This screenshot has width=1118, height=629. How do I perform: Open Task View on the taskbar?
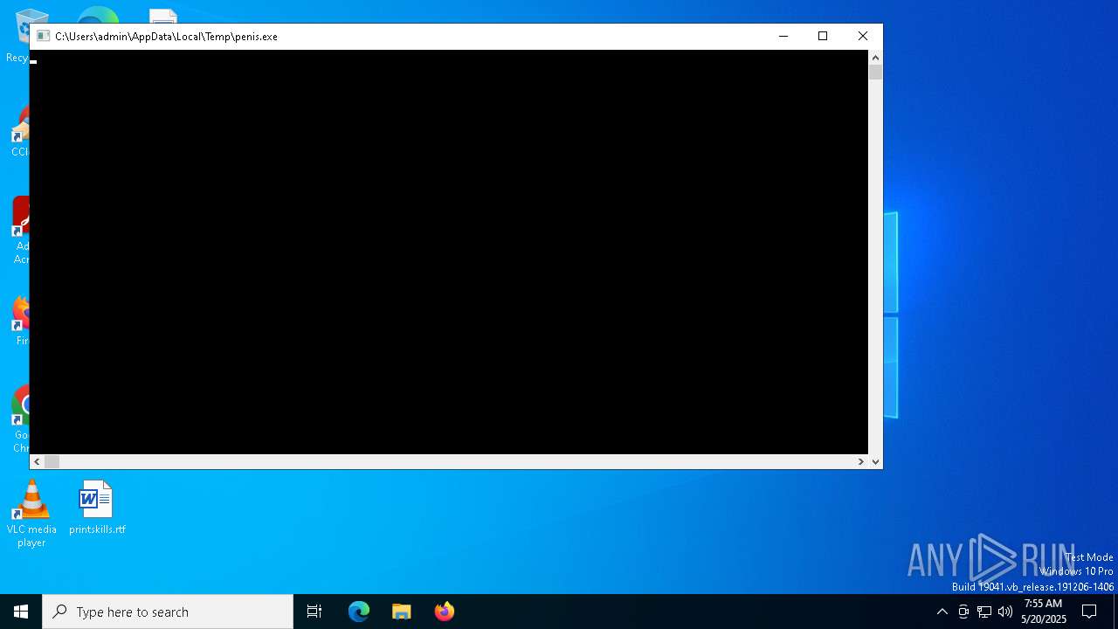click(x=314, y=612)
